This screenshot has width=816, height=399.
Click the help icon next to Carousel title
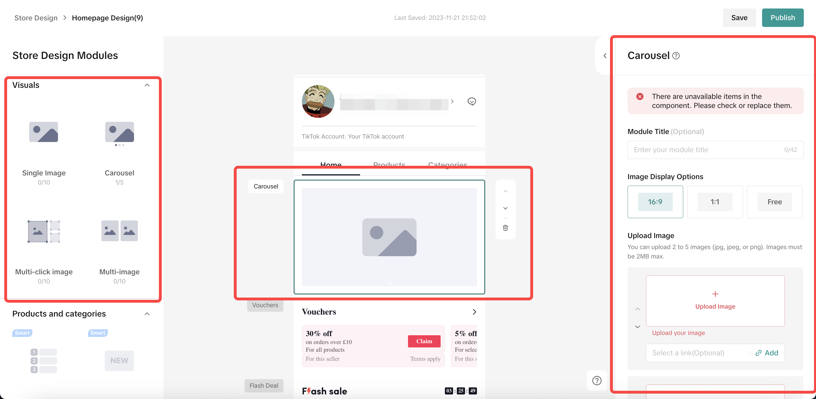pyautogui.click(x=676, y=56)
